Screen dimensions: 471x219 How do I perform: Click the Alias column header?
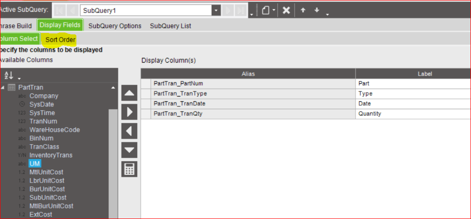tap(248, 73)
